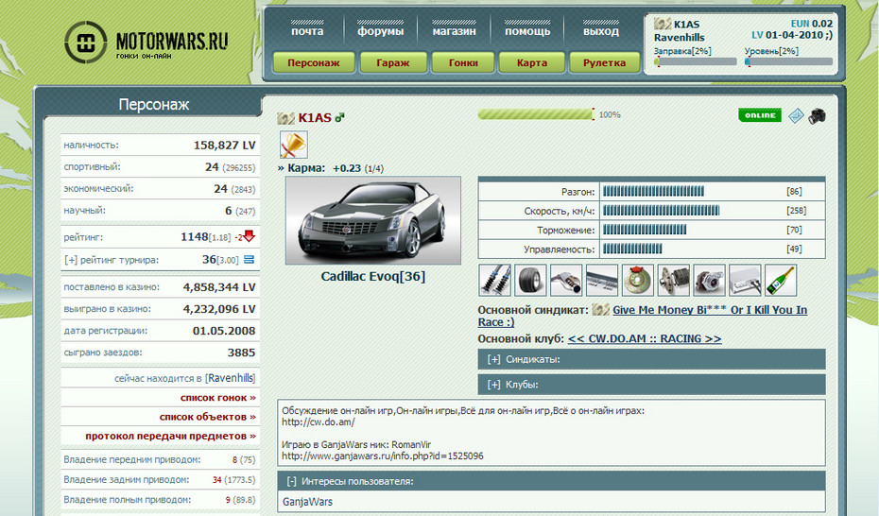Image resolution: width=879 pixels, height=516 pixels.
Task: Click the champagne bottle item icon
Action: pyautogui.click(x=781, y=281)
